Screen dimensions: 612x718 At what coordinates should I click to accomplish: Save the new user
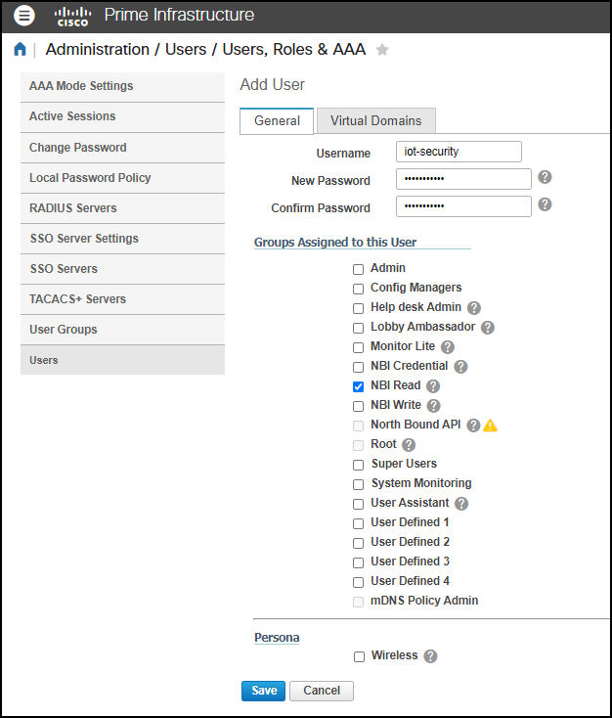(263, 691)
